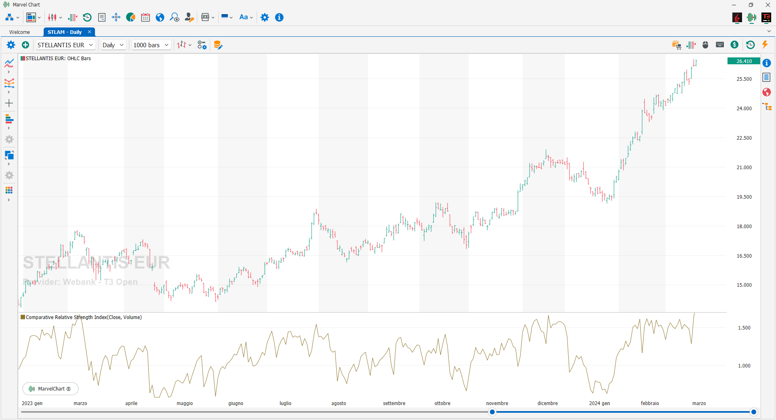Open the magnifier with eye search icon

(x=175, y=17)
